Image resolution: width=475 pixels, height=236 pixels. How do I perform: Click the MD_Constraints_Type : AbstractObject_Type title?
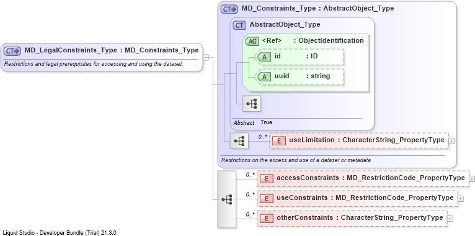click(x=317, y=9)
